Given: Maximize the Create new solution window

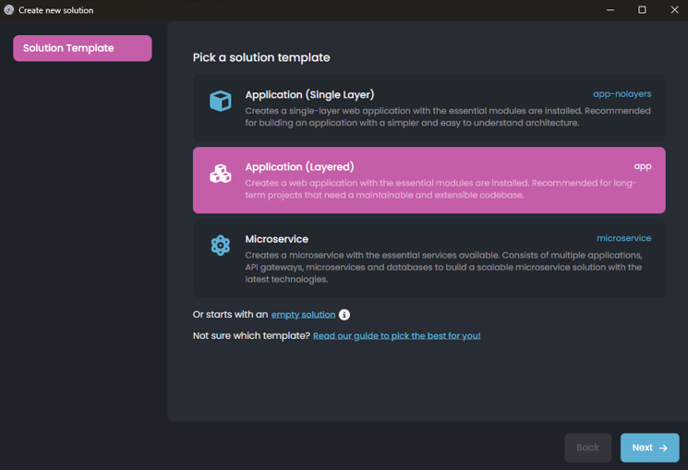Looking at the screenshot, I should point(642,10).
